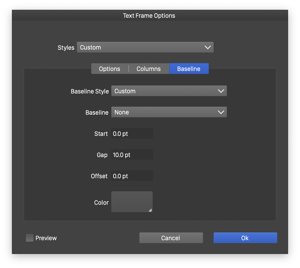The image size is (300, 268).
Task: Click the chevron on the None dropdown
Action: [x=221, y=112]
